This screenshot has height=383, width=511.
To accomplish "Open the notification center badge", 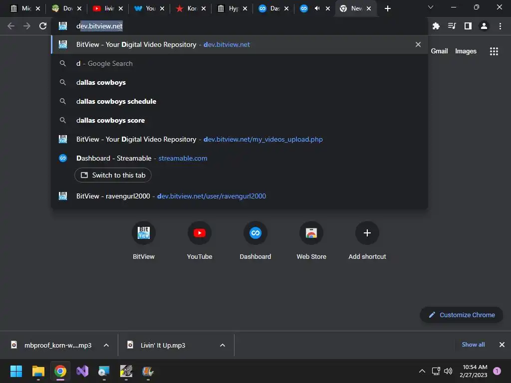I will point(497,371).
